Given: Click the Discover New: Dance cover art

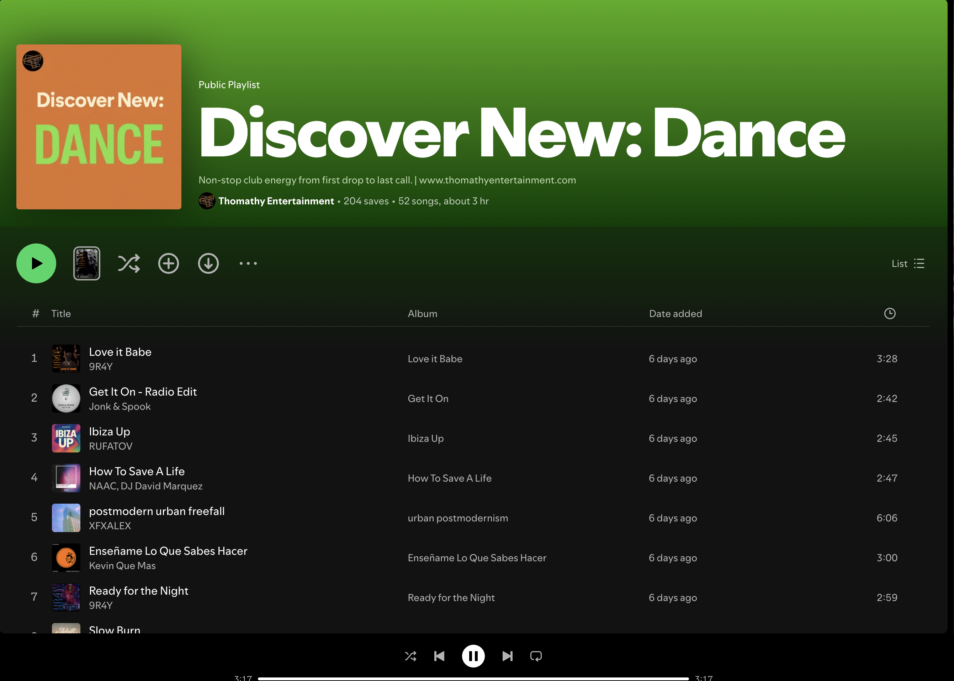Looking at the screenshot, I should pos(99,127).
